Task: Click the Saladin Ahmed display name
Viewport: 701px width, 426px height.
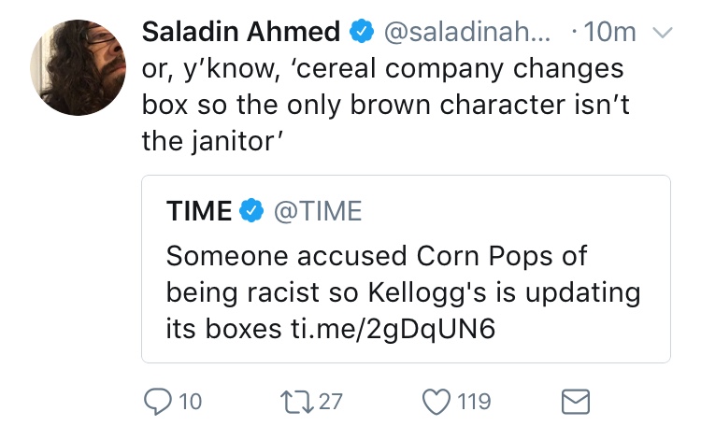Action: [241, 32]
